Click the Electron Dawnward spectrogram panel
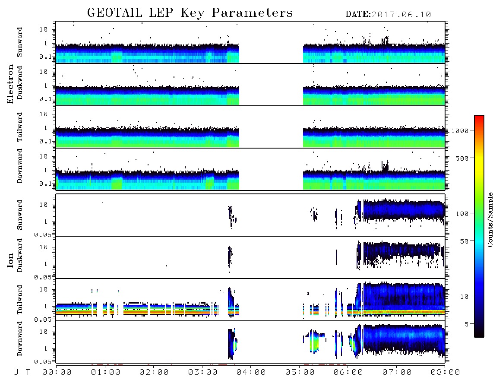 250,169
